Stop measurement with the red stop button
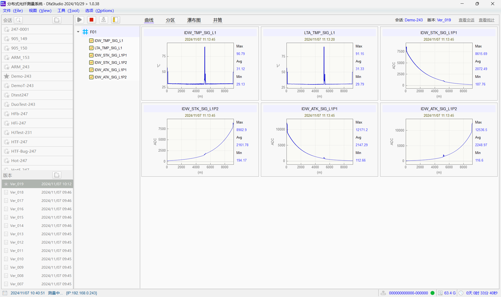The width and height of the screenshot is (501, 297). pyautogui.click(x=91, y=20)
